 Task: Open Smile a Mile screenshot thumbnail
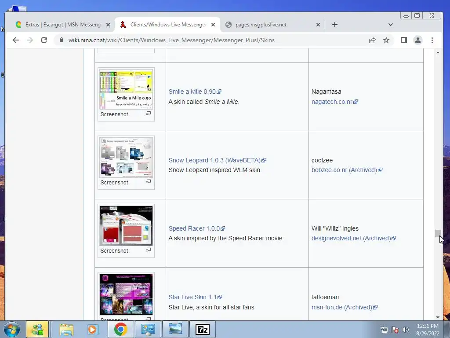[x=126, y=90]
